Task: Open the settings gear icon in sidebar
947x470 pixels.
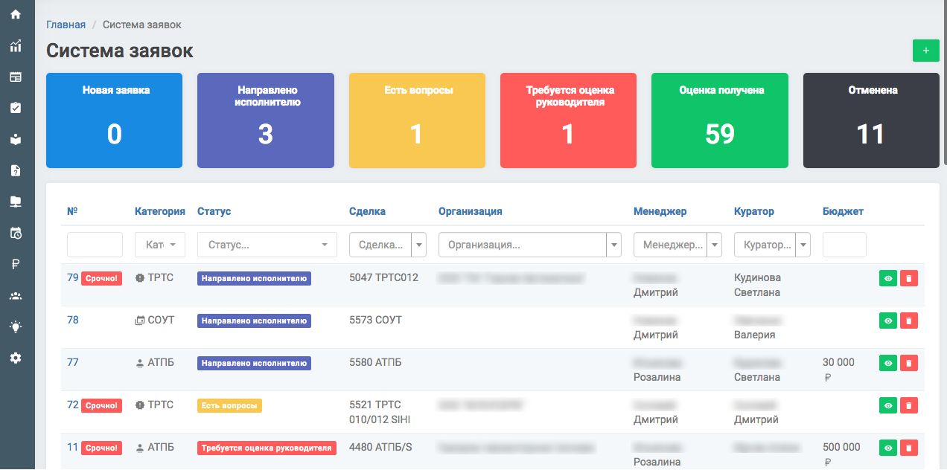Action: 16,358
